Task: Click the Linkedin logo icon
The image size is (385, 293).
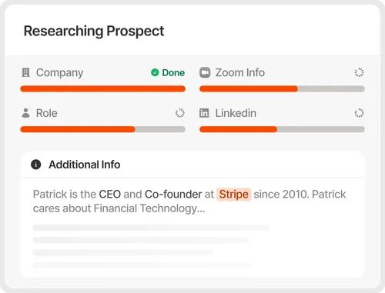Action: (204, 113)
